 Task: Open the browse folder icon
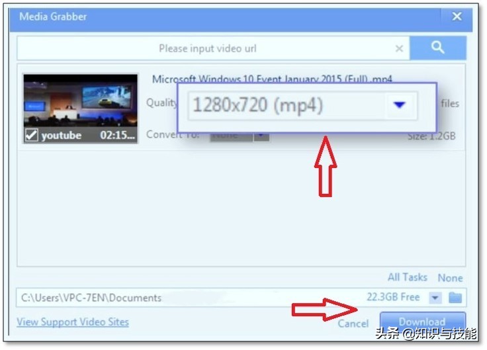tap(455, 298)
